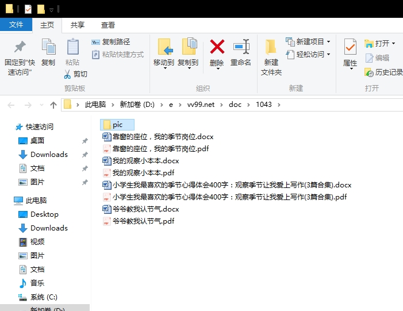The image size is (403, 311).
Task: Open History (历史记录) command
Action: tap(383, 72)
